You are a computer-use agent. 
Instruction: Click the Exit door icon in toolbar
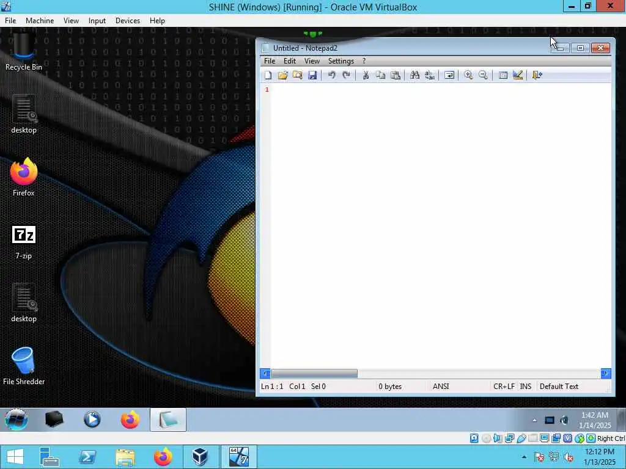pos(537,75)
